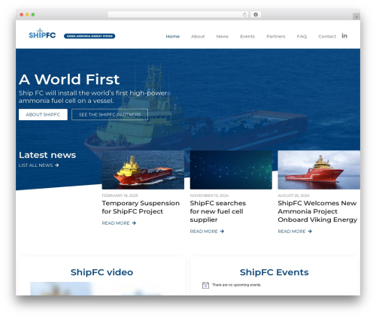This screenshot has width=376, height=318.
Task: Go to Home menu item
Action: click(173, 36)
